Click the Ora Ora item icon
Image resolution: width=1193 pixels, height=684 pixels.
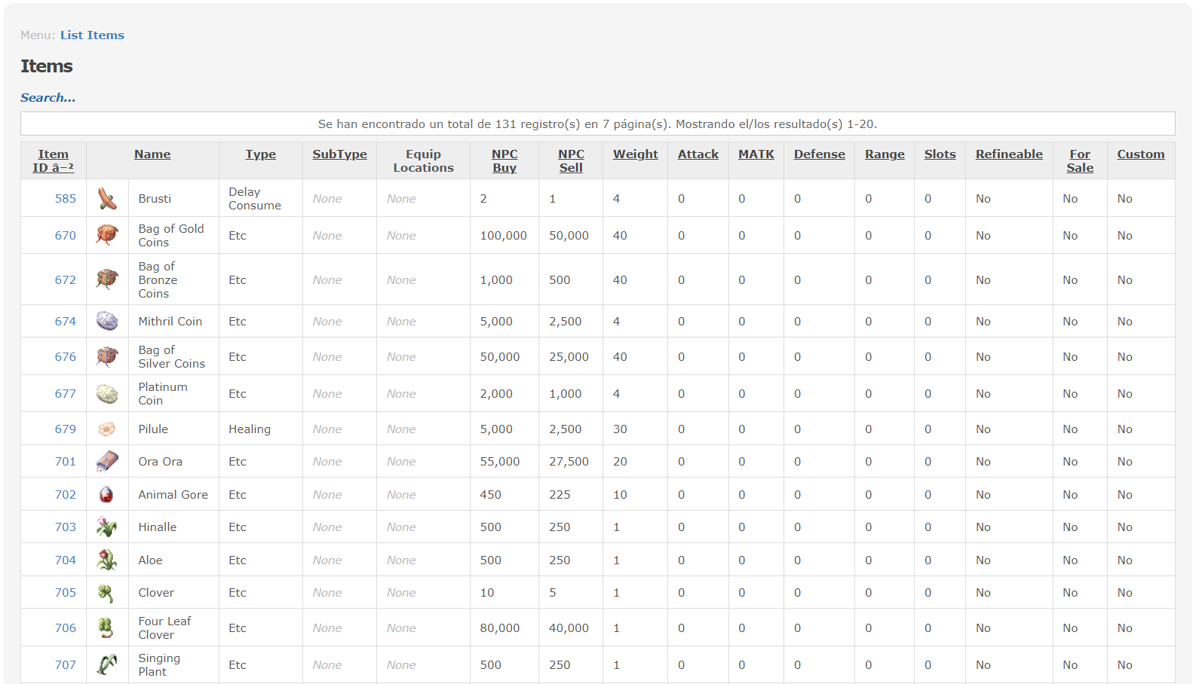(107, 461)
